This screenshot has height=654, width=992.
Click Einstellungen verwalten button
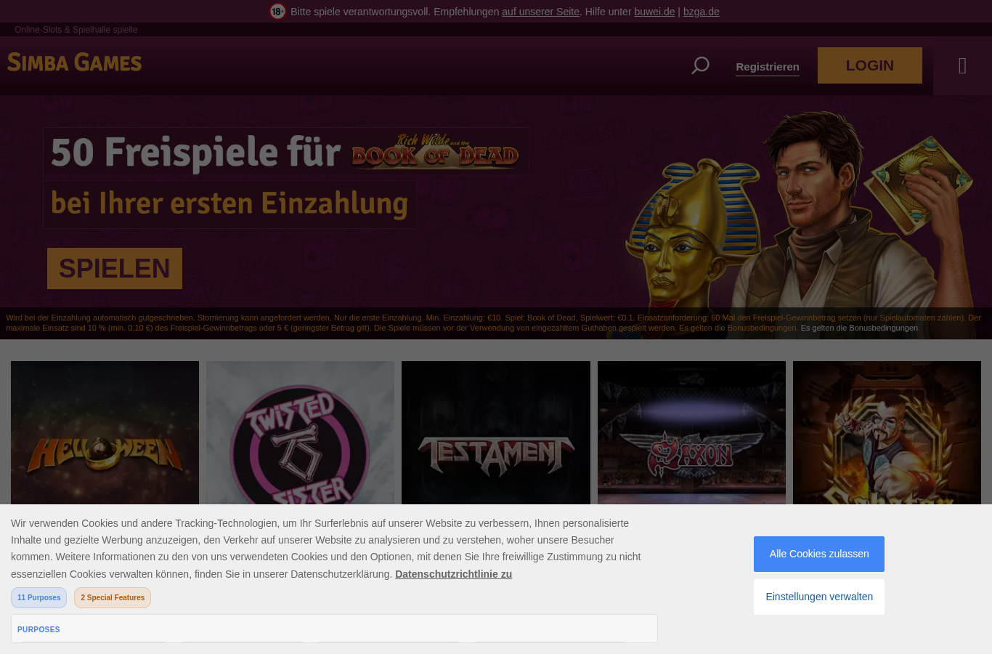tap(819, 597)
